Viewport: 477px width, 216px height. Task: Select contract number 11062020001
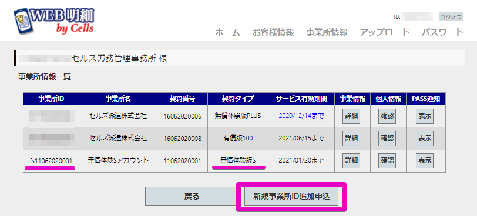tap(183, 161)
